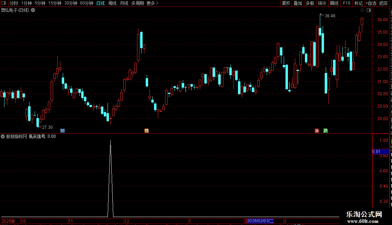392x225 pixels.
Task: Toggle the left sidebar panel icon
Action: (4, 3)
